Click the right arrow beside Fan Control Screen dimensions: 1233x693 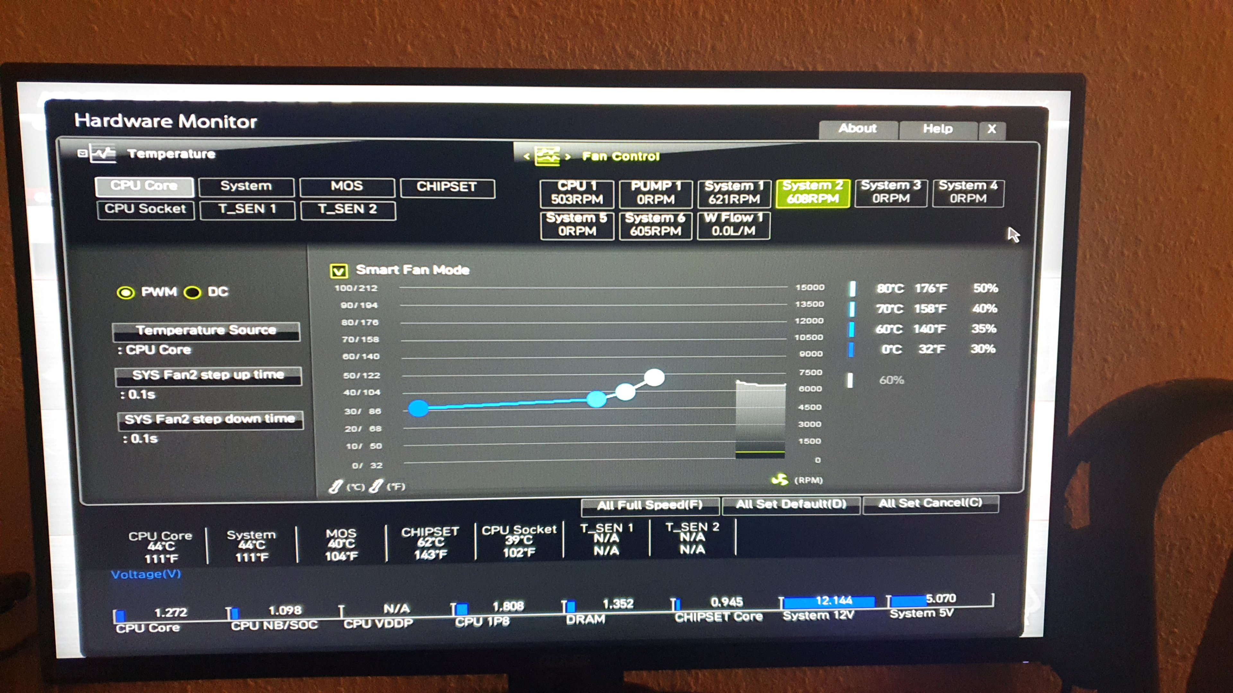point(568,156)
